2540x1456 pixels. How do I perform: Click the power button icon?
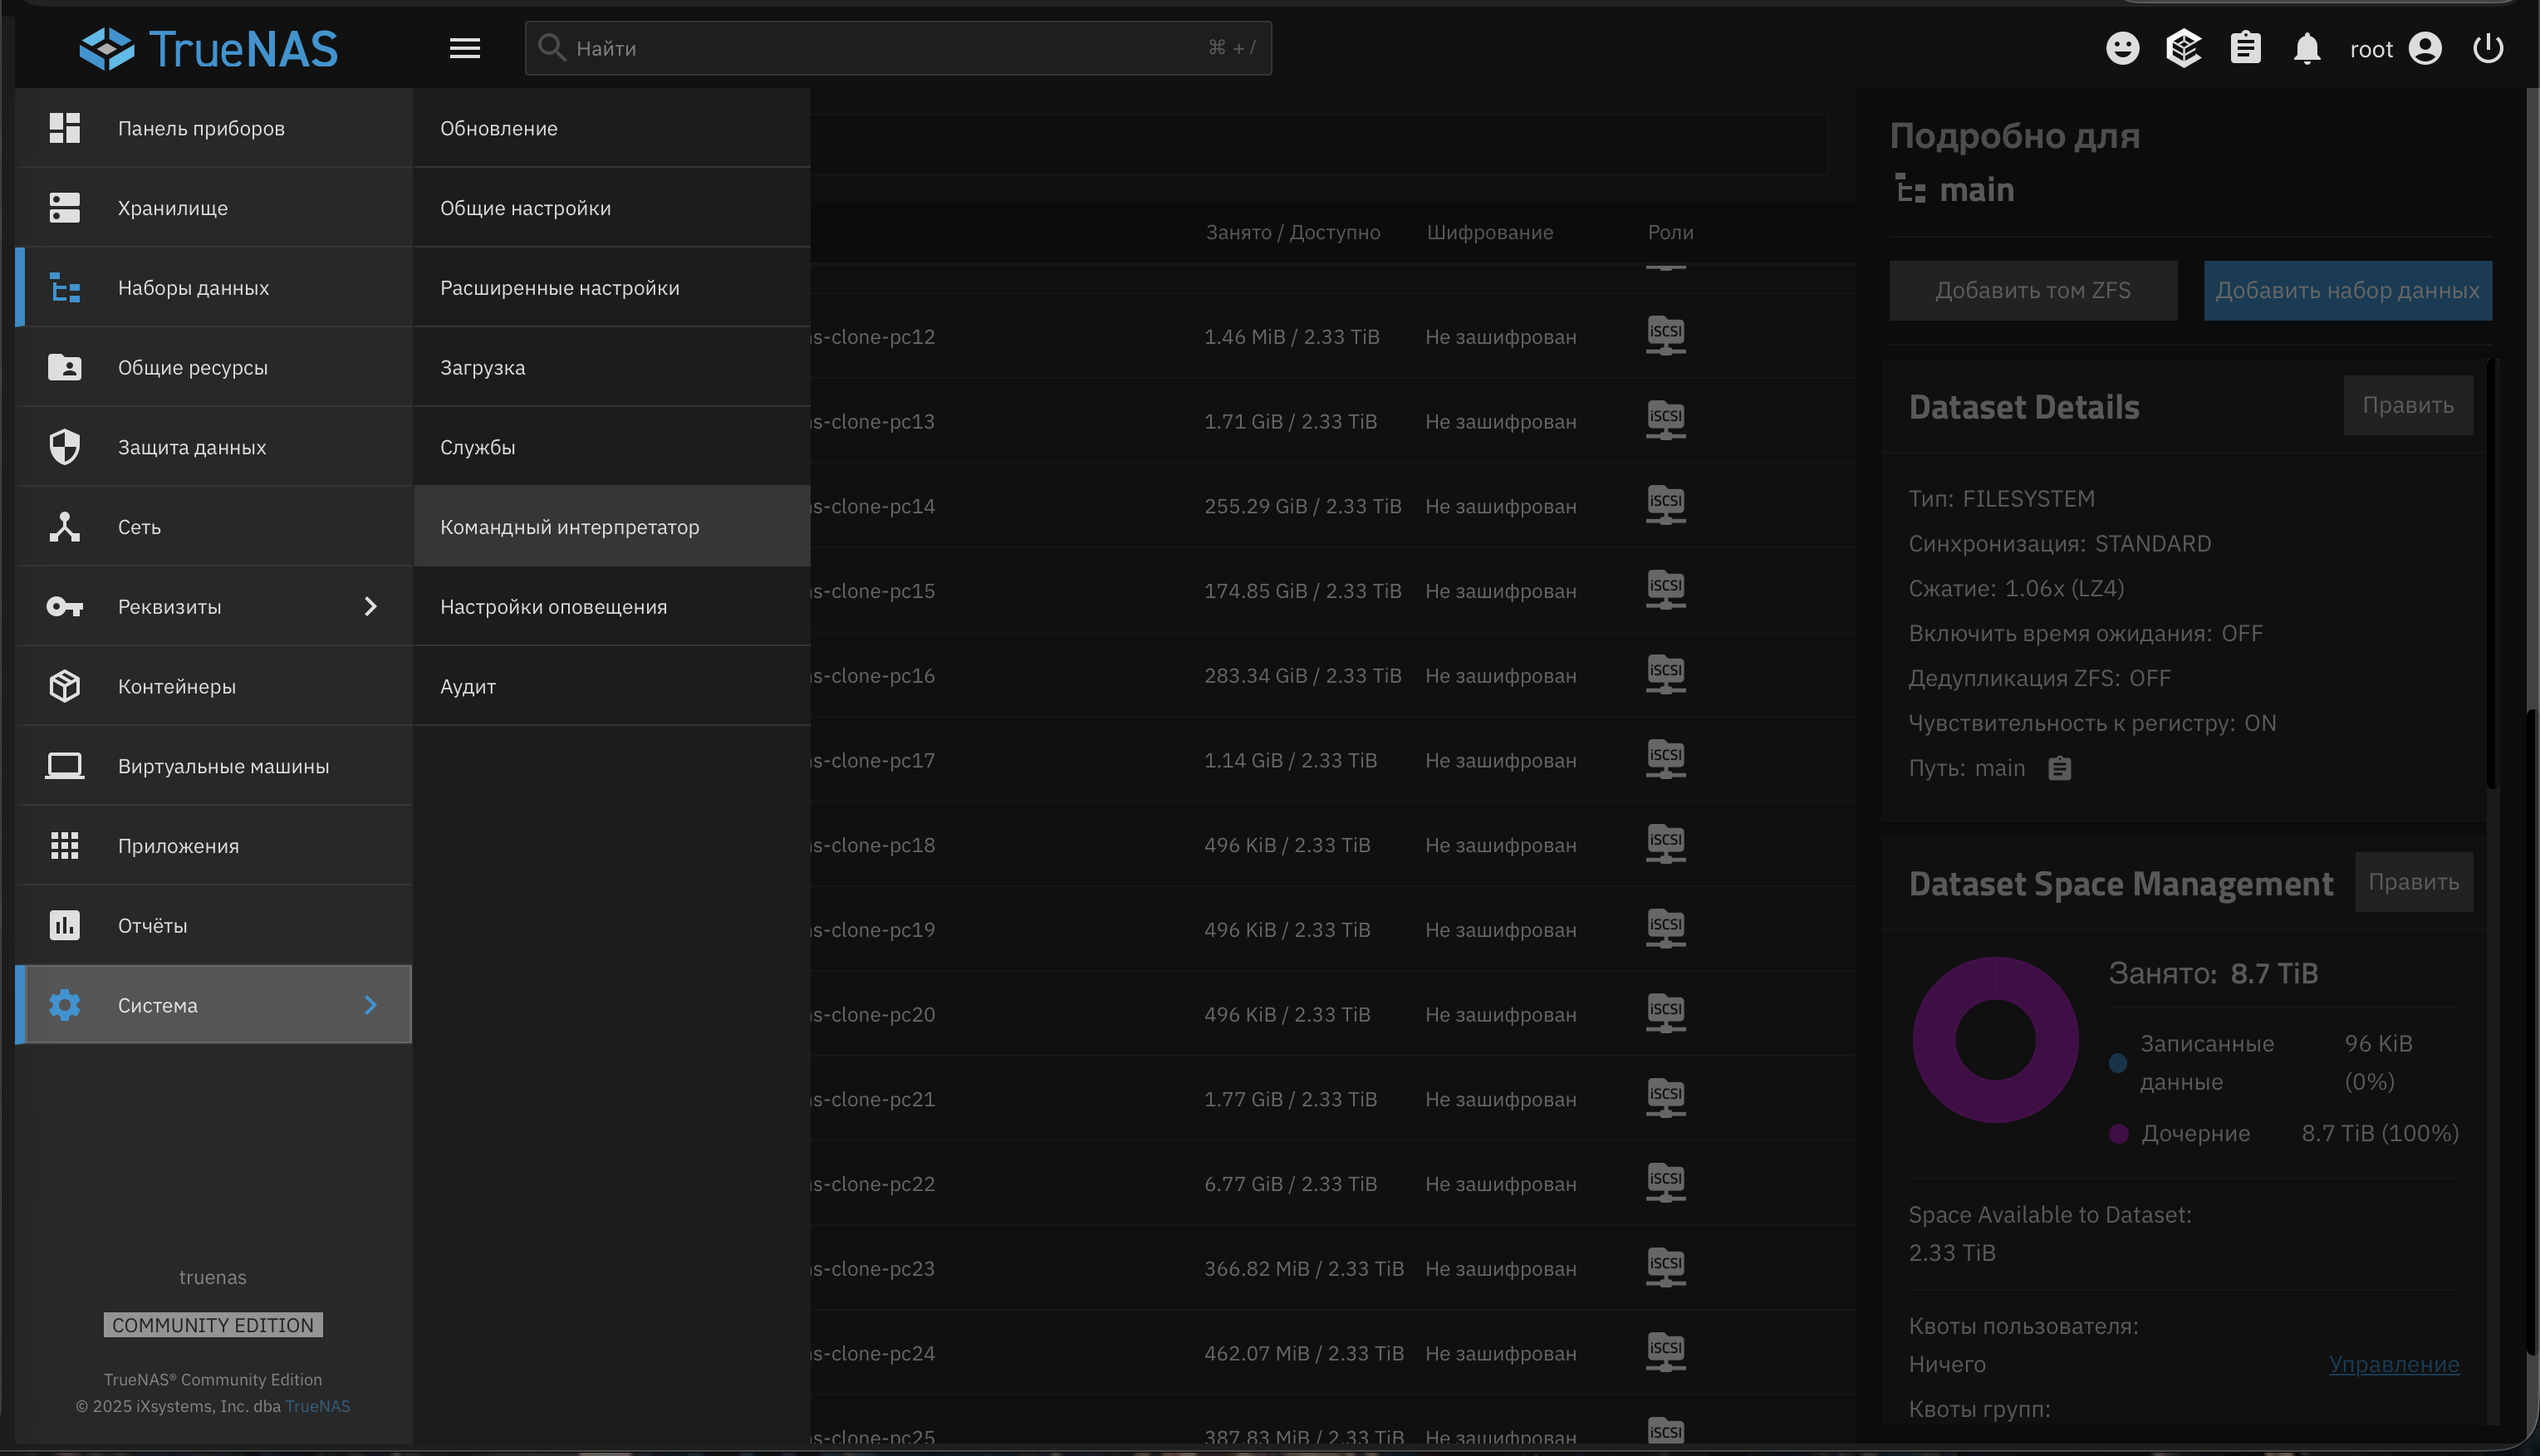pos(2487,48)
